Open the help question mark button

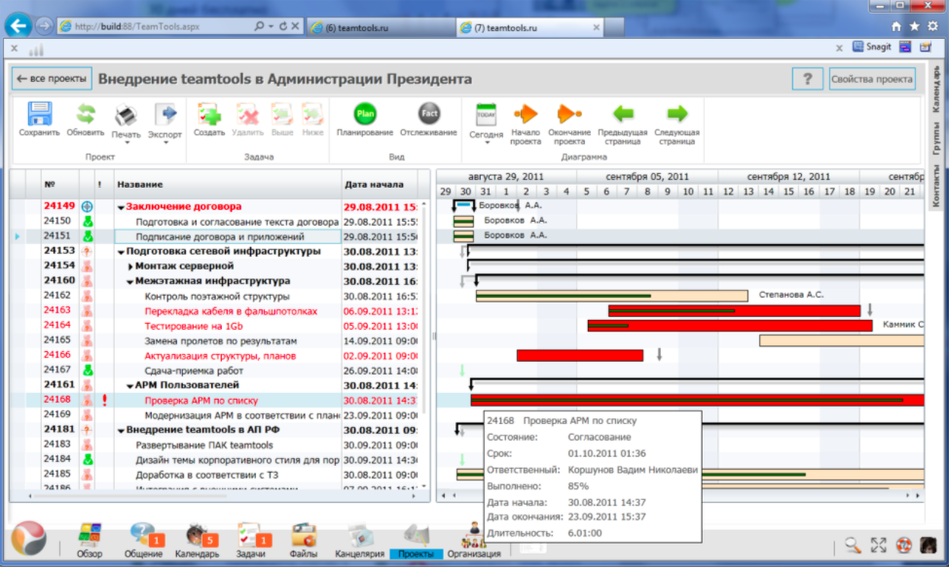(x=806, y=79)
